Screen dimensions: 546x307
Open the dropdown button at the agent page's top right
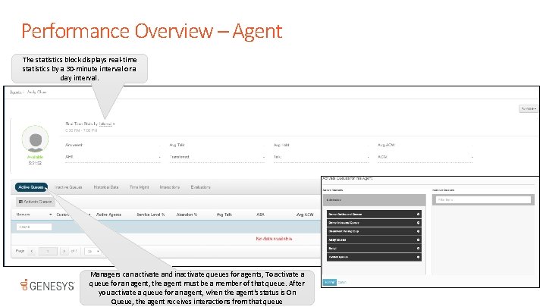tap(529, 109)
